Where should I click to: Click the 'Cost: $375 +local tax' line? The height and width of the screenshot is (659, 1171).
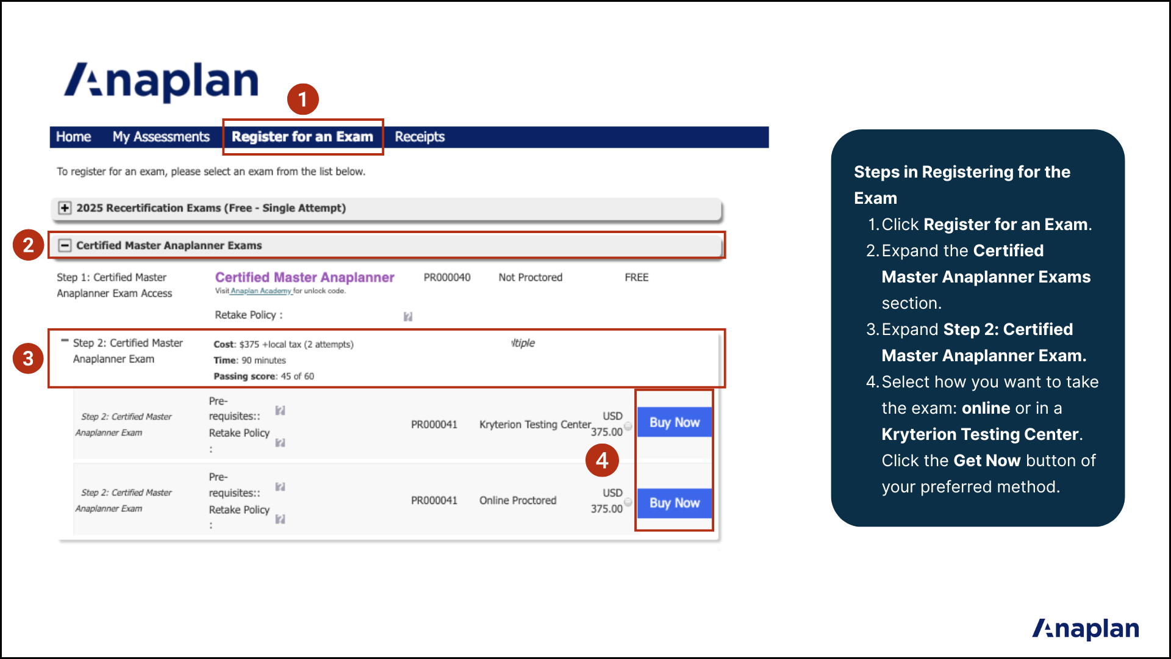tap(284, 344)
